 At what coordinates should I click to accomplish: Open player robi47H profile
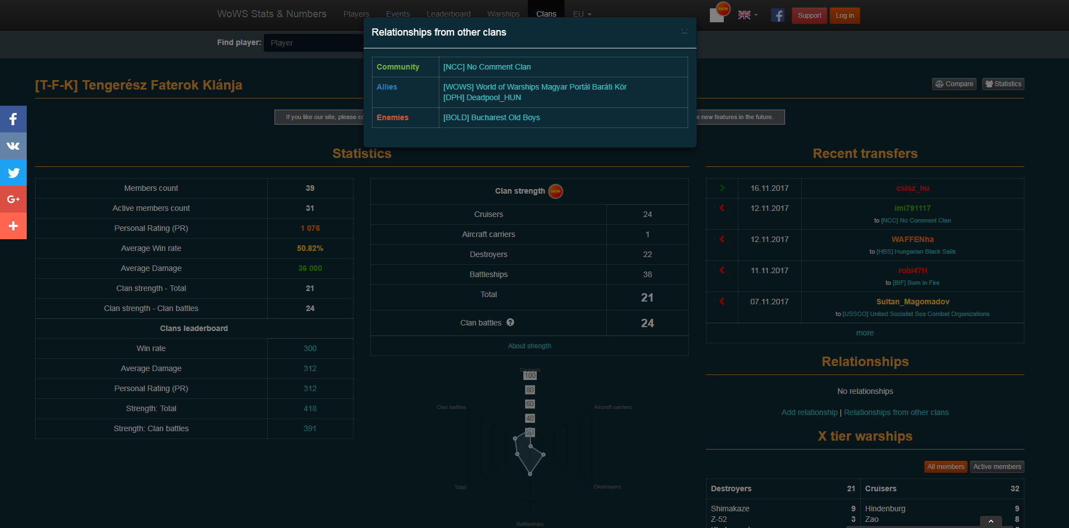coord(913,270)
